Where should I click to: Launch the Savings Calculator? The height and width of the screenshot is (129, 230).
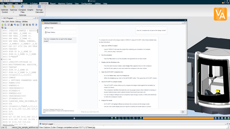[x=39, y=9]
